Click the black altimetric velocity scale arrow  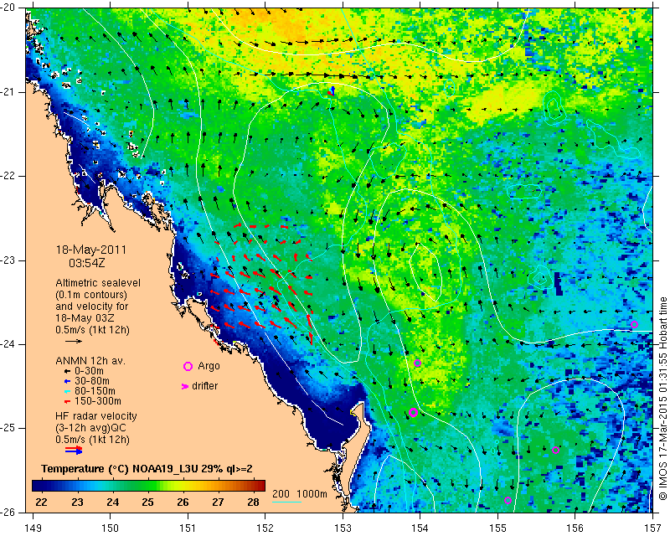click(x=73, y=341)
